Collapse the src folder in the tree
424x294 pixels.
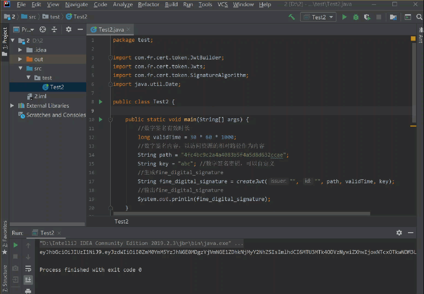[20, 68]
